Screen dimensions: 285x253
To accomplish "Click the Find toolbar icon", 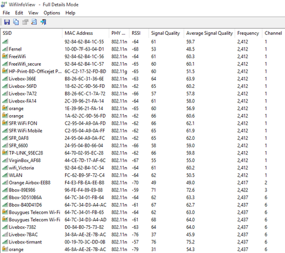I will coord(34,22).
